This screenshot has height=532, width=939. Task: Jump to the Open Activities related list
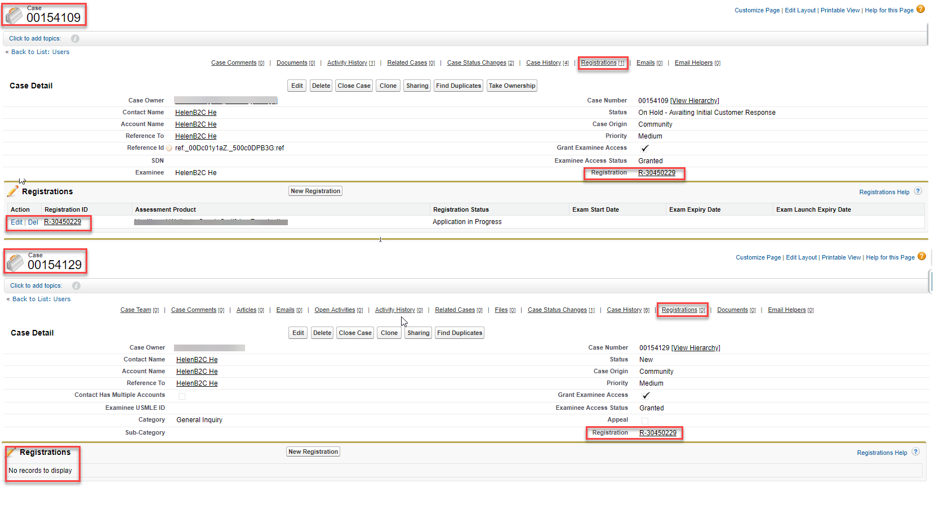point(335,310)
